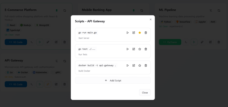Click the 'Git: Dirty' status text

[x=9, y=77]
